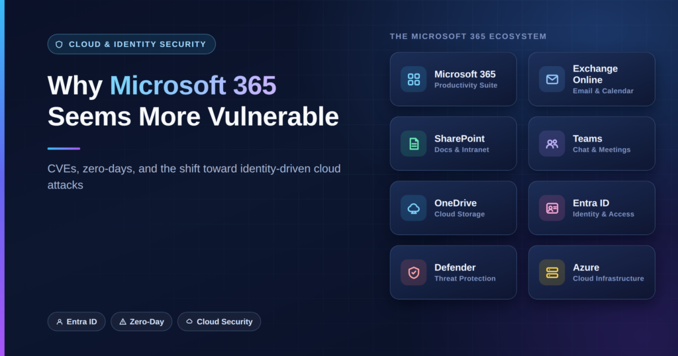This screenshot has height=356, width=678.
Task: Click the 'Cloud Storage' subtitle text
Action: (x=460, y=214)
